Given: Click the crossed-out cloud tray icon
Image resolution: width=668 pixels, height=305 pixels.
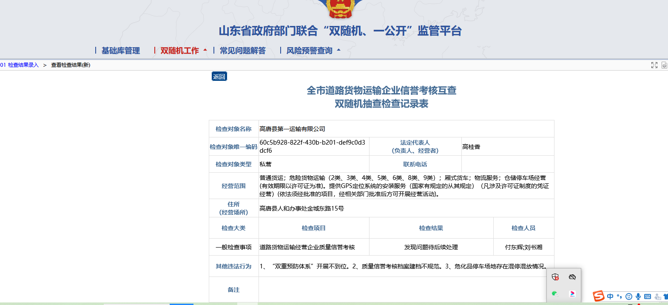Looking at the screenshot, I should pos(572,277).
